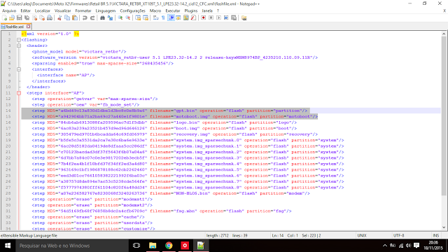The image size is (448, 252).
Task: Open the Arquivo menu
Action: tap(9, 11)
